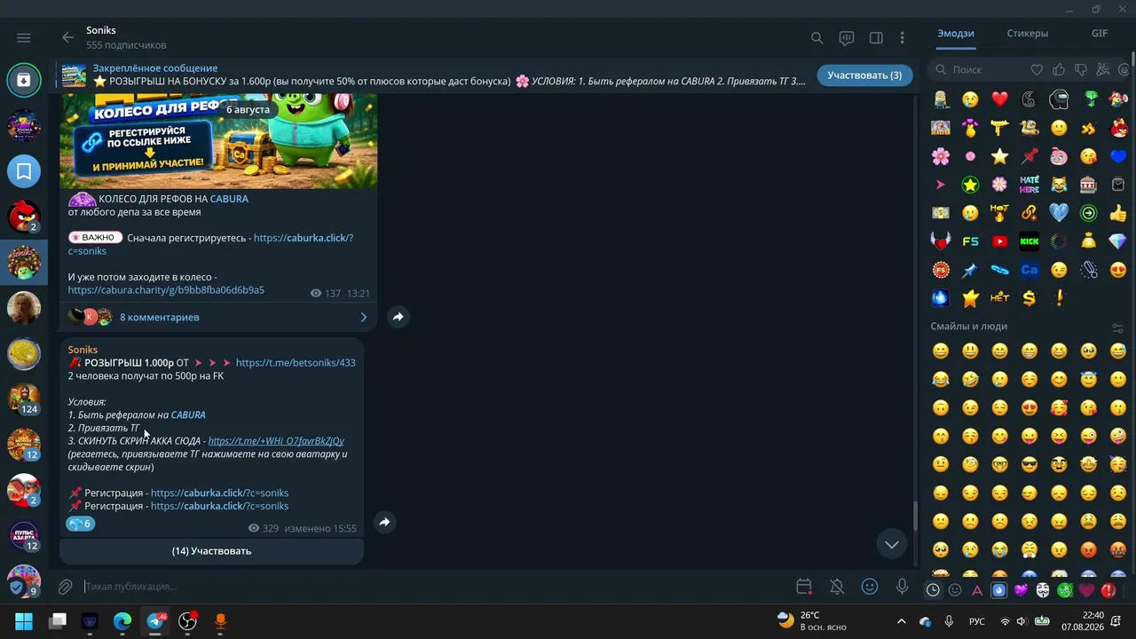The image size is (1136, 639).
Task: Open the scheduled messages calendar icon
Action: (804, 587)
